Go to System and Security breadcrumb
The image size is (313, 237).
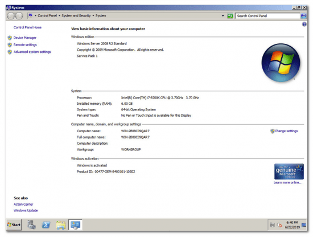click(x=76, y=15)
